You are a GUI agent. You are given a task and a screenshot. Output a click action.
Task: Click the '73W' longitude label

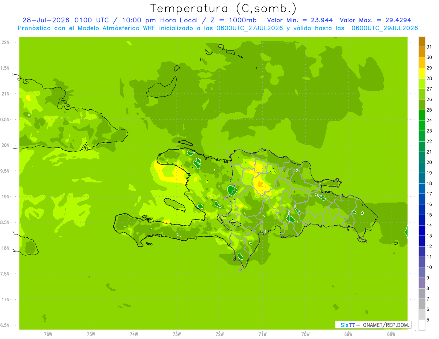click(177, 334)
